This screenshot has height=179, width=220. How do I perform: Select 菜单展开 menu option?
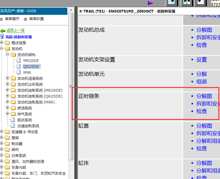(x=12, y=19)
